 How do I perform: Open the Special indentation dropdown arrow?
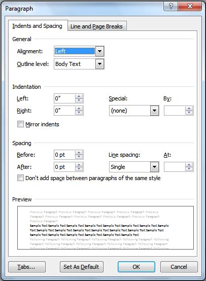click(x=155, y=111)
